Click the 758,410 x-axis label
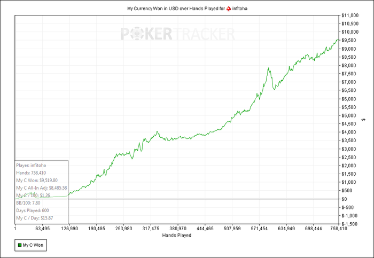The width and height of the screenshot is (374, 258). click(338, 229)
